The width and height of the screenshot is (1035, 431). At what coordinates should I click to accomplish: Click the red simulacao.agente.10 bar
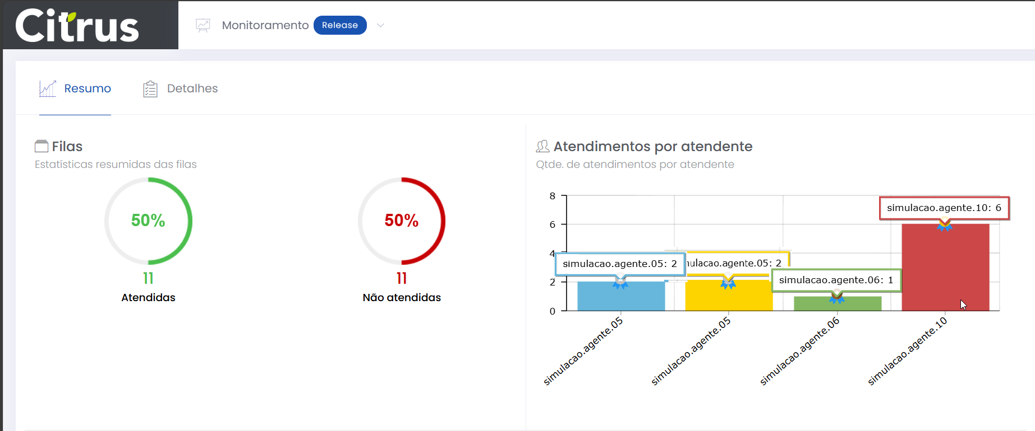[945, 268]
